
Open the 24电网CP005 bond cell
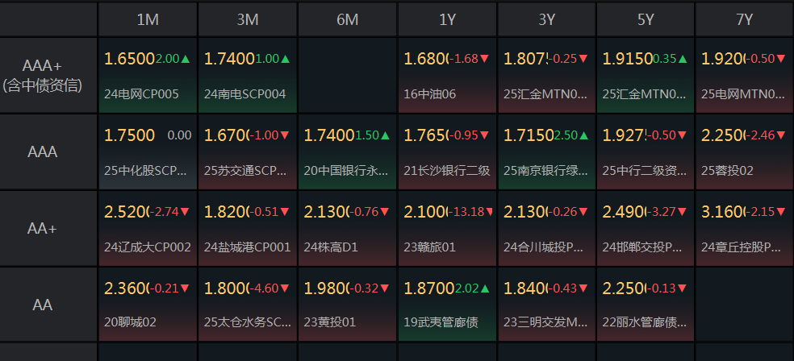tap(148, 75)
